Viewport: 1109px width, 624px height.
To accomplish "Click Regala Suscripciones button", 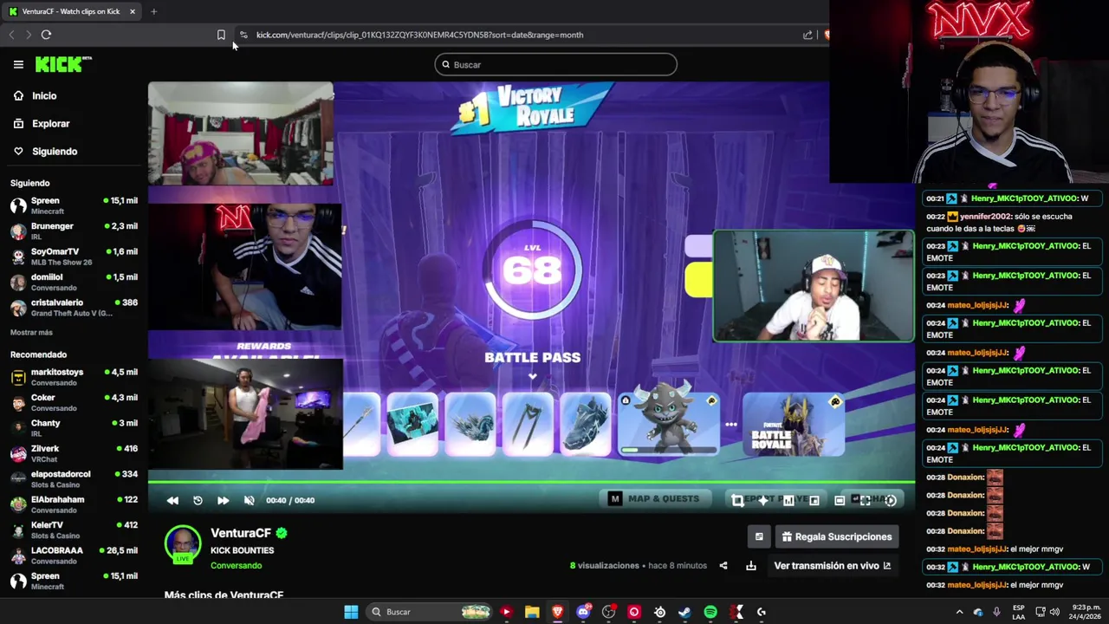I will [x=836, y=536].
